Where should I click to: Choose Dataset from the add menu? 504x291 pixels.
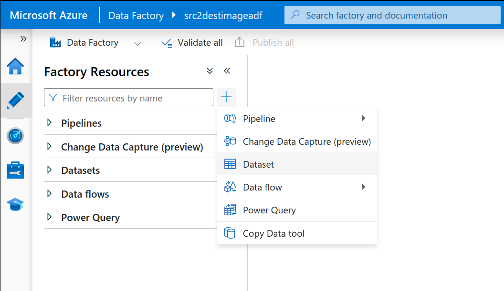[x=297, y=164]
